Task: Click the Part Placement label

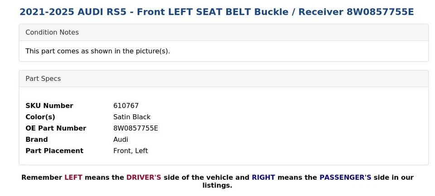Action: click(x=54, y=151)
